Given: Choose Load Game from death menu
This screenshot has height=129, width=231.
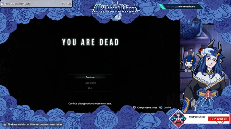Looking at the screenshot, I should pyautogui.click(x=90, y=83).
